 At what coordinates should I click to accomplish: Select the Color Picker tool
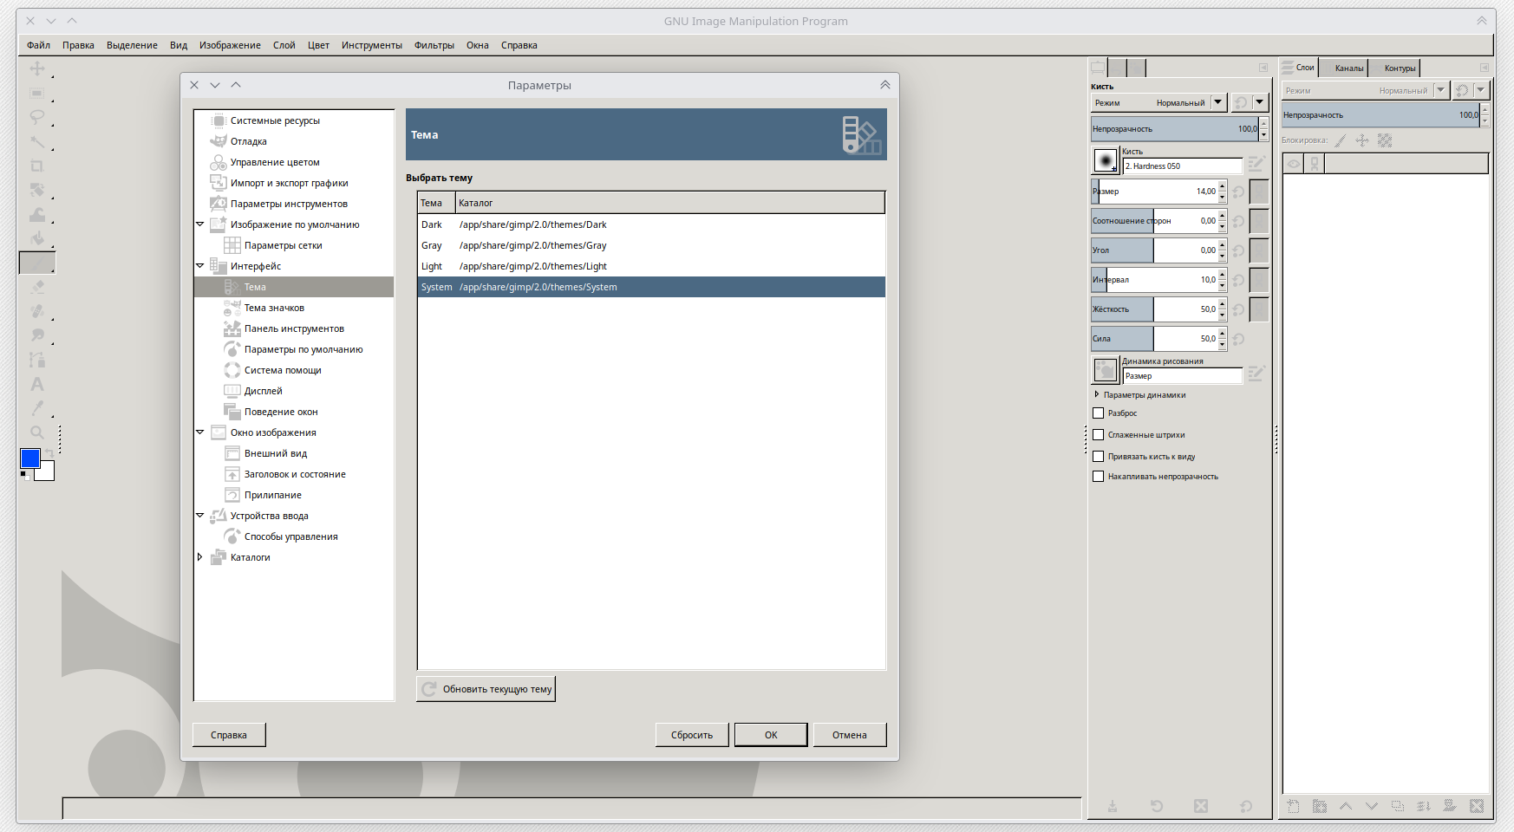click(37, 408)
